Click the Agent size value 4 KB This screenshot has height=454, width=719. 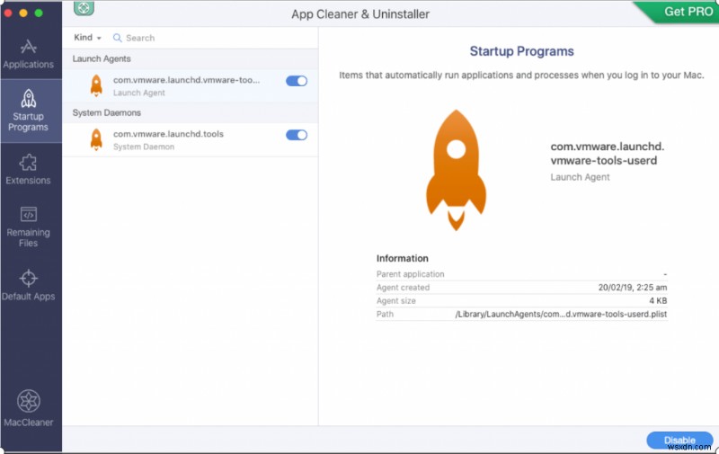[658, 301]
